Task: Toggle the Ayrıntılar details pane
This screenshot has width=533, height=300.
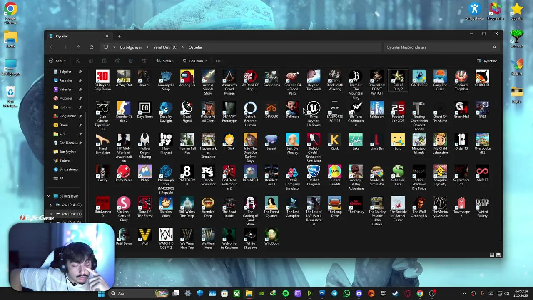Action: click(487, 61)
